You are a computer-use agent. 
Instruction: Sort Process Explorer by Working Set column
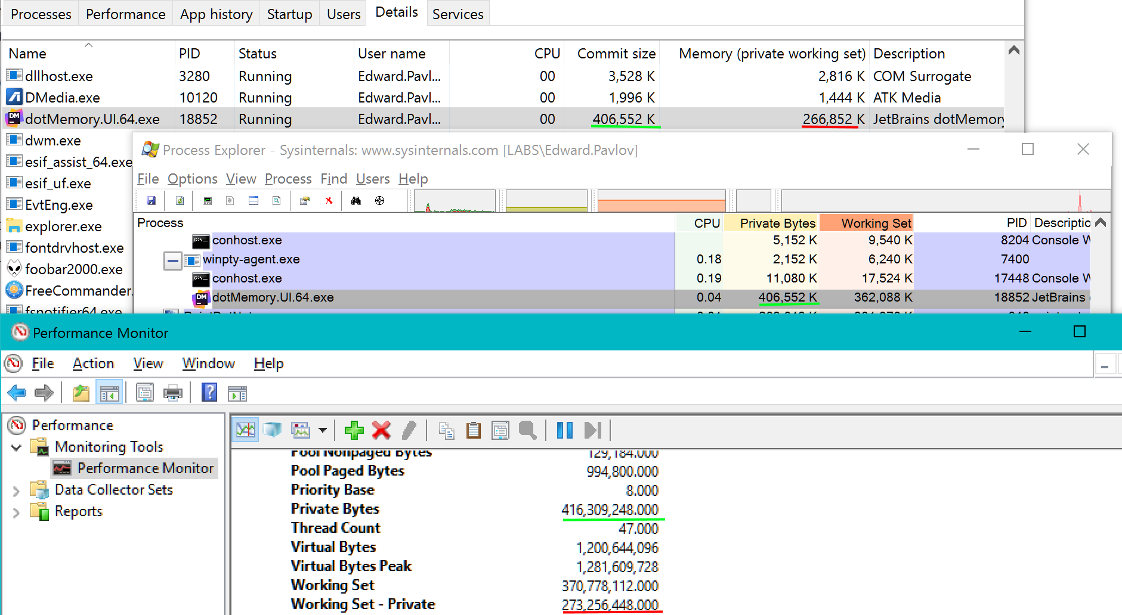(867, 223)
